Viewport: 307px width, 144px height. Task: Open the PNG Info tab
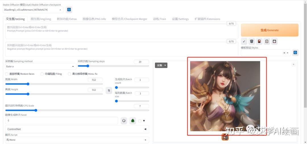(x=94, y=19)
